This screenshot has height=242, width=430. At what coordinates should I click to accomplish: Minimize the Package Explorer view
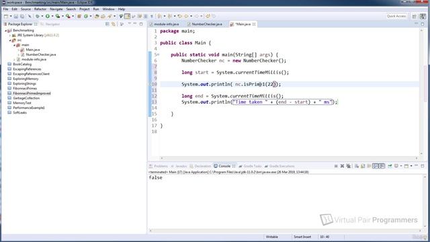[x=135, y=24]
